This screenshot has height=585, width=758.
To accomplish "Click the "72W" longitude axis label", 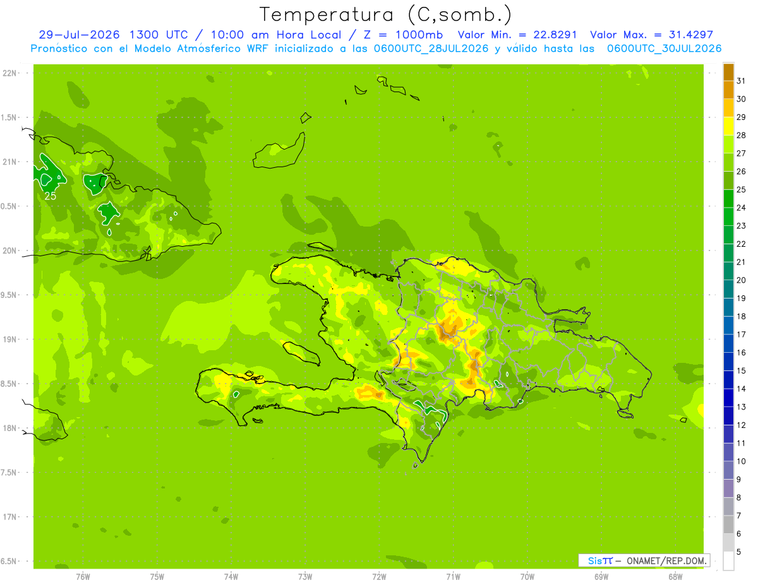I will pyautogui.click(x=379, y=577).
